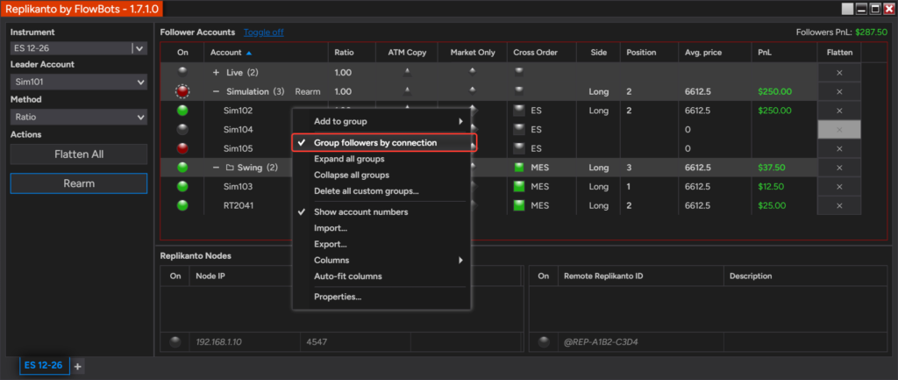
Task: Expand the Live group plus sign
Action: [216, 72]
